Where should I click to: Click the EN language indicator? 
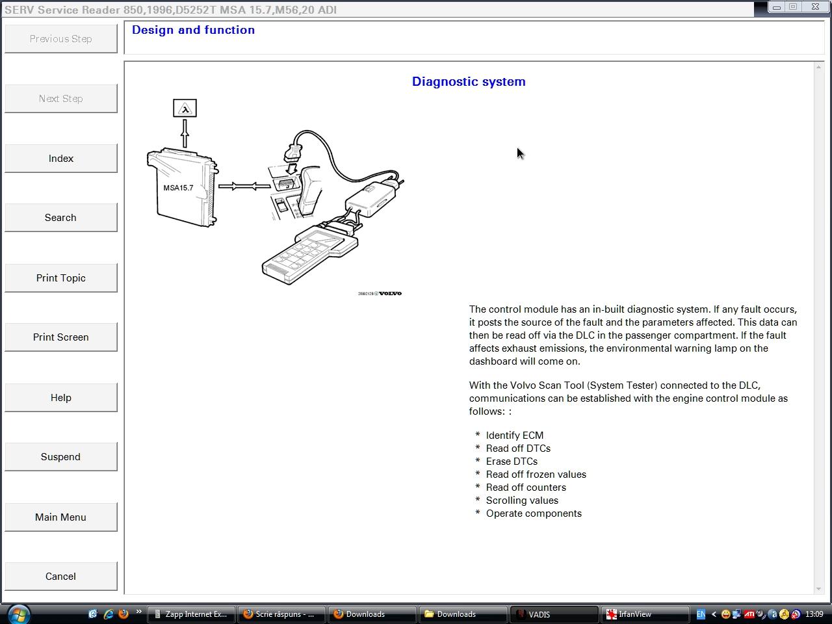point(701,614)
